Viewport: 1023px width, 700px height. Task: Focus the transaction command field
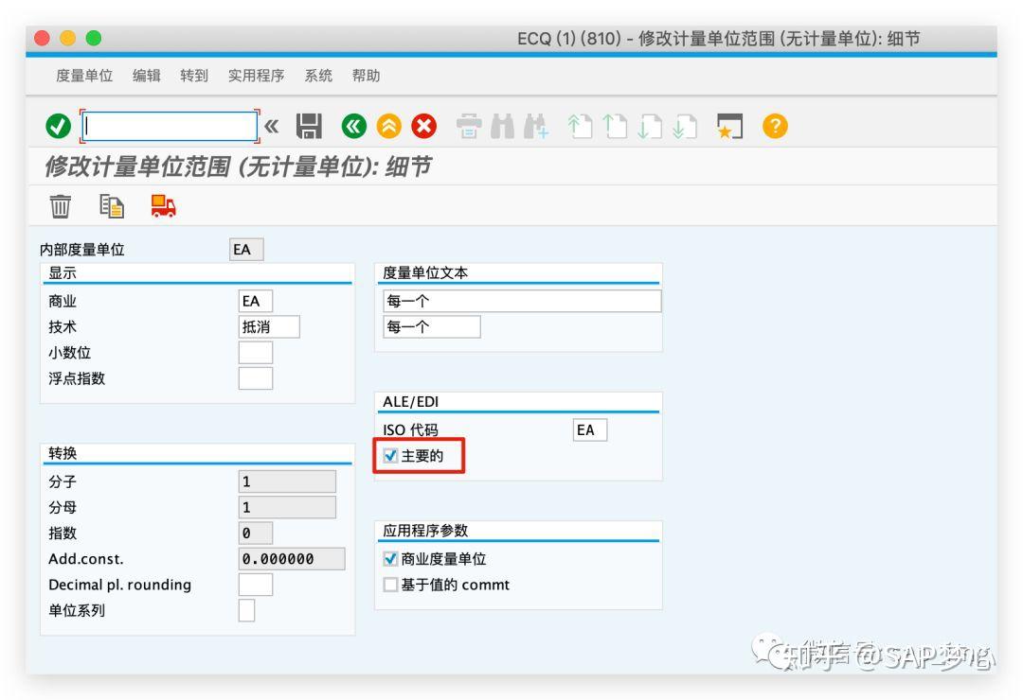[170, 126]
